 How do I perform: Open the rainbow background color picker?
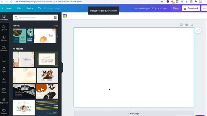65,16
